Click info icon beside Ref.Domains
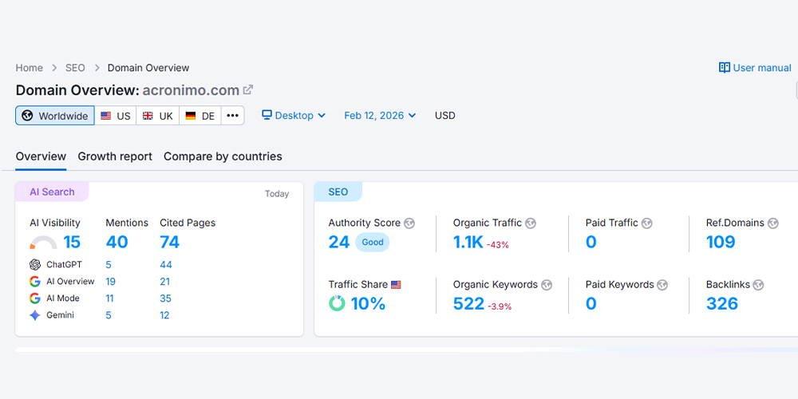 pyautogui.click(x=773, y=223)
